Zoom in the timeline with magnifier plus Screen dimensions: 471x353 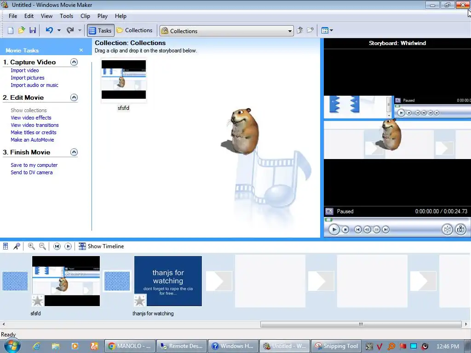[31, 246]
